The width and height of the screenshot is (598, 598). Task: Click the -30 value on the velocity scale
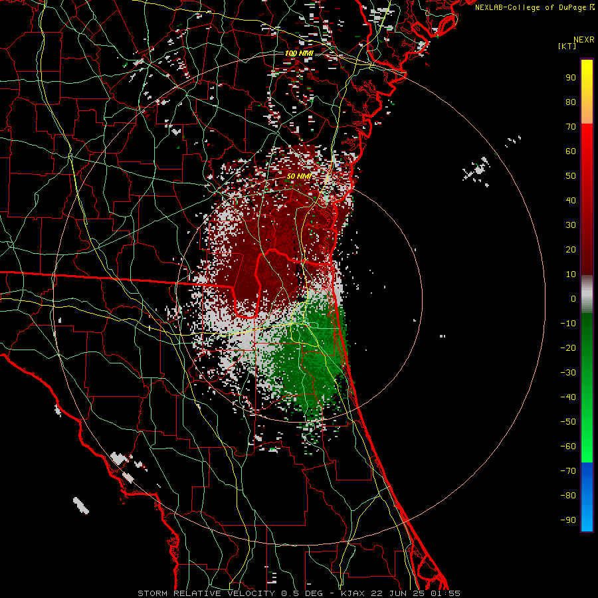pyautogui.click(x=568, y=373)
